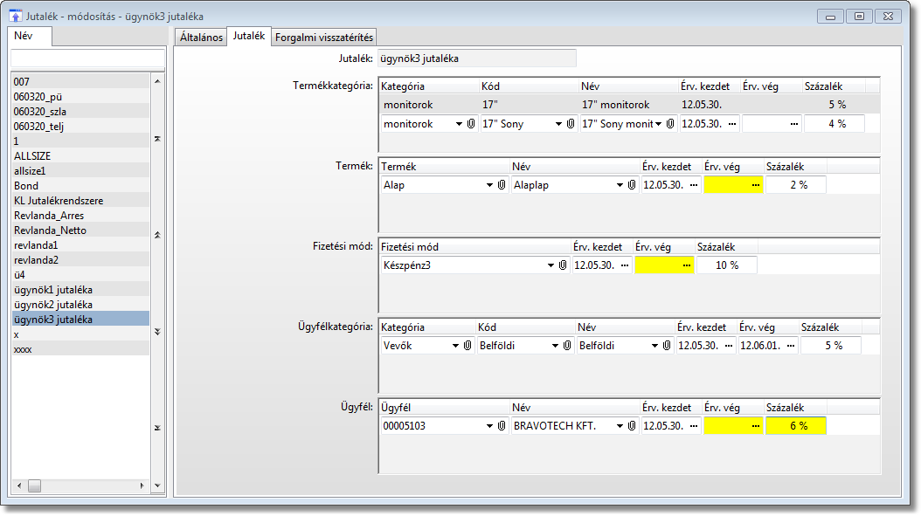Screen dimensions: 921x516
Task: Page up in the name list
Action: point(157,235)
